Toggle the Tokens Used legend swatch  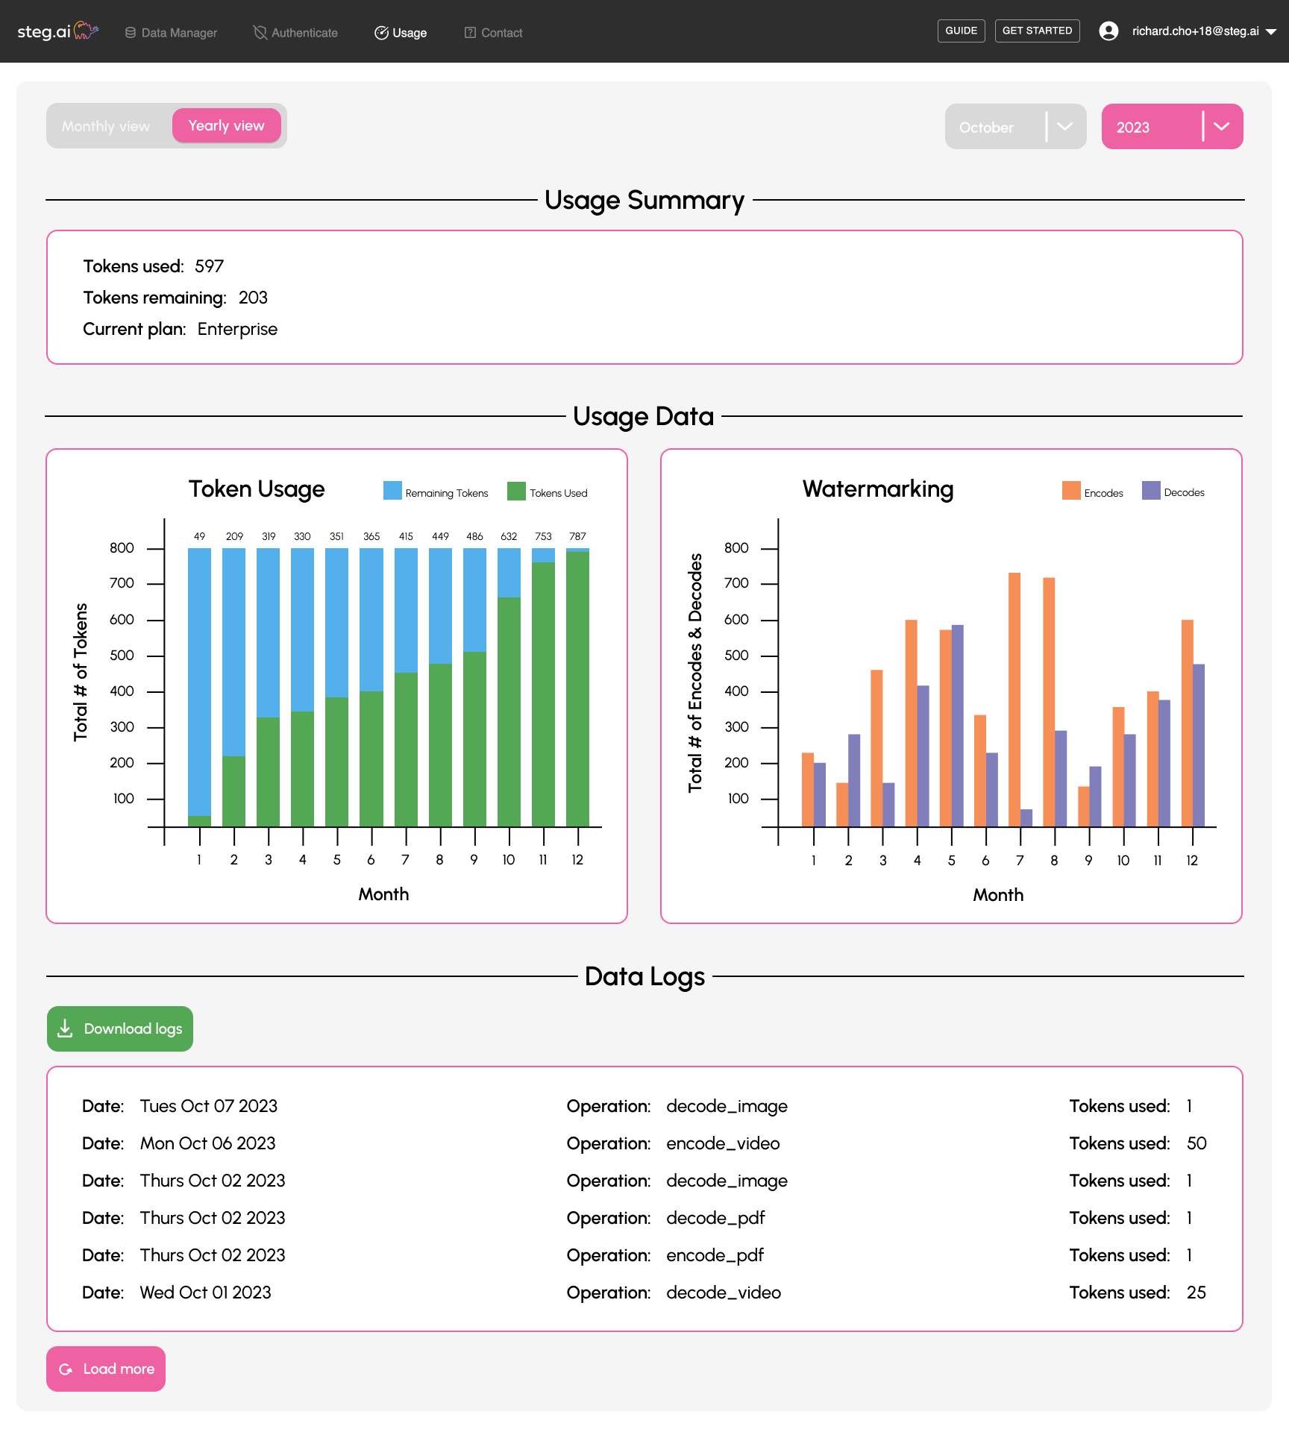pos(516,491)
